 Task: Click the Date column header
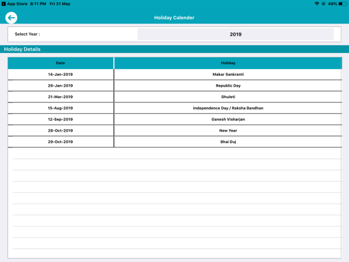point(61,63)
